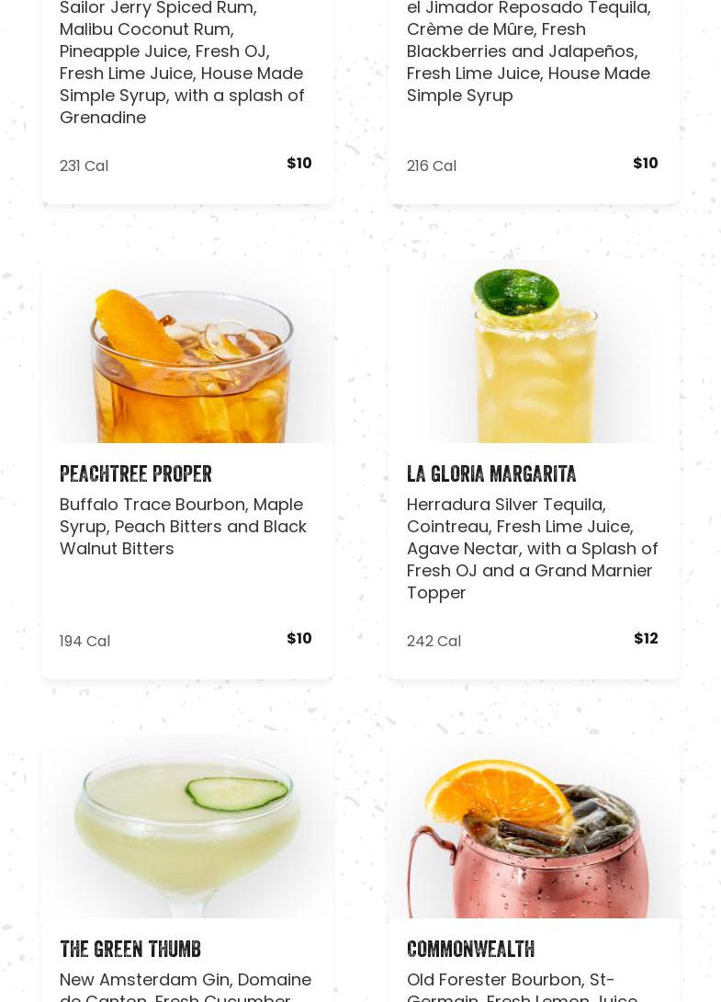This screenshot has height=1002, width=721.
Task: Click the 242 Cal label
Action: pyautogui.click(x=434, y=641)
